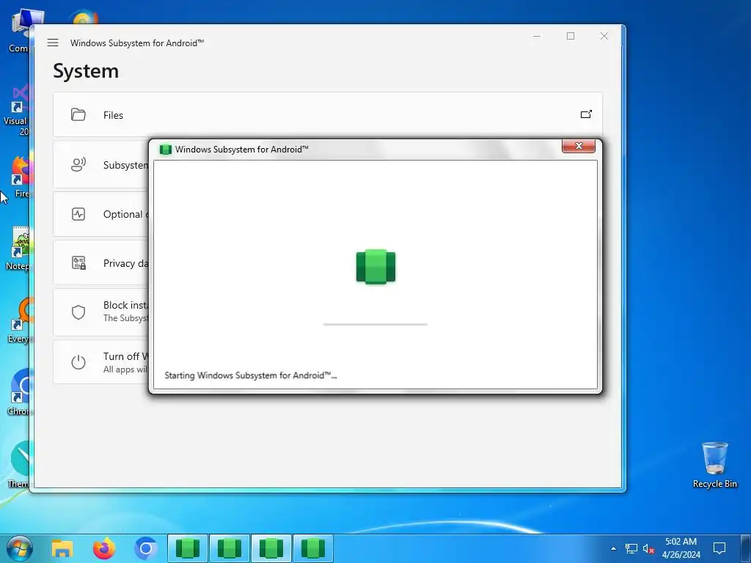Click the Optional diagnostic data icon
751x563 pixels.
[x=78, y=214]
